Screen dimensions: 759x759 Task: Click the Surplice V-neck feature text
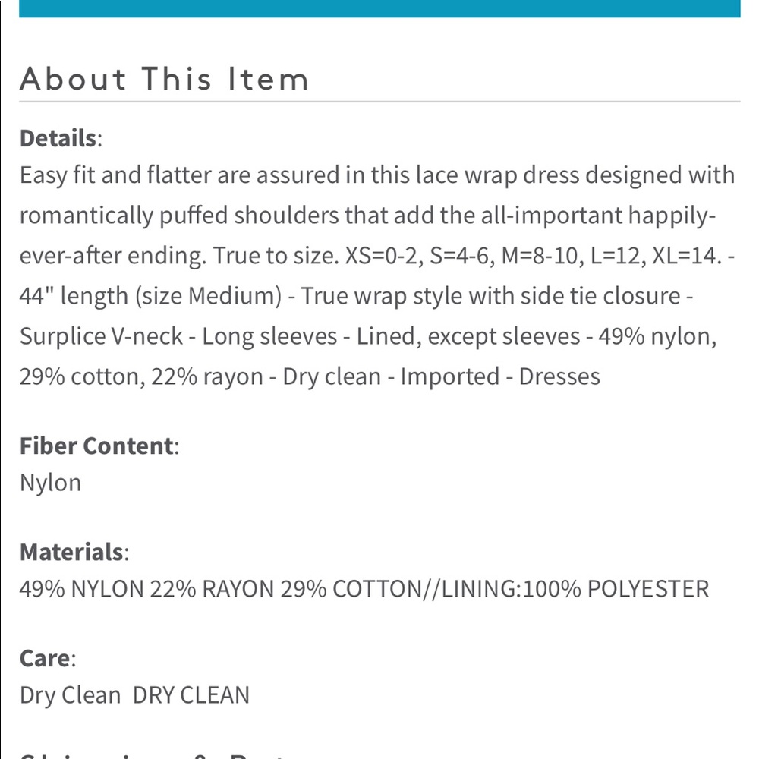(101, 336)
